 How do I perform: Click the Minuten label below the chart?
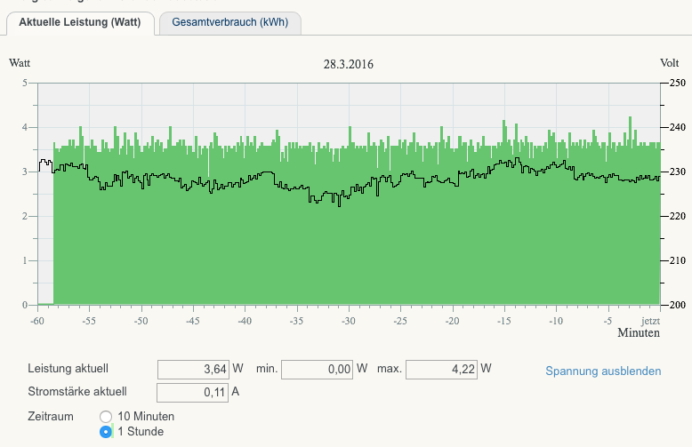tap(639, 333)
